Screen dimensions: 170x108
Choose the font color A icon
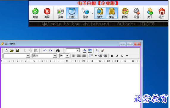(85, 50)
